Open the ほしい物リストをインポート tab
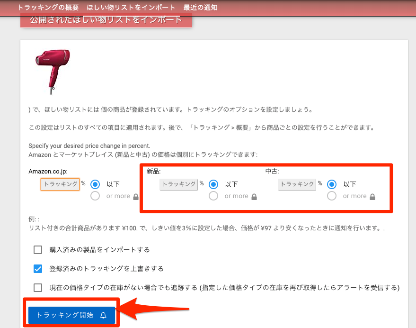Screen dimensions: 416x328 point(131,8)
